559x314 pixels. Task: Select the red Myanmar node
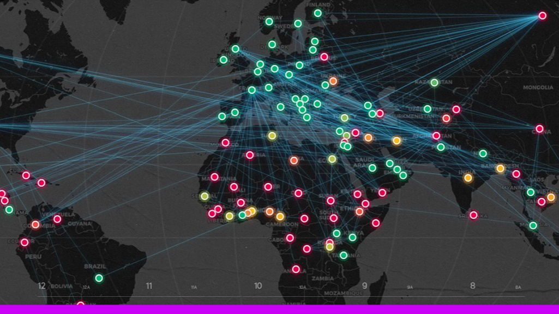[516, 174]
